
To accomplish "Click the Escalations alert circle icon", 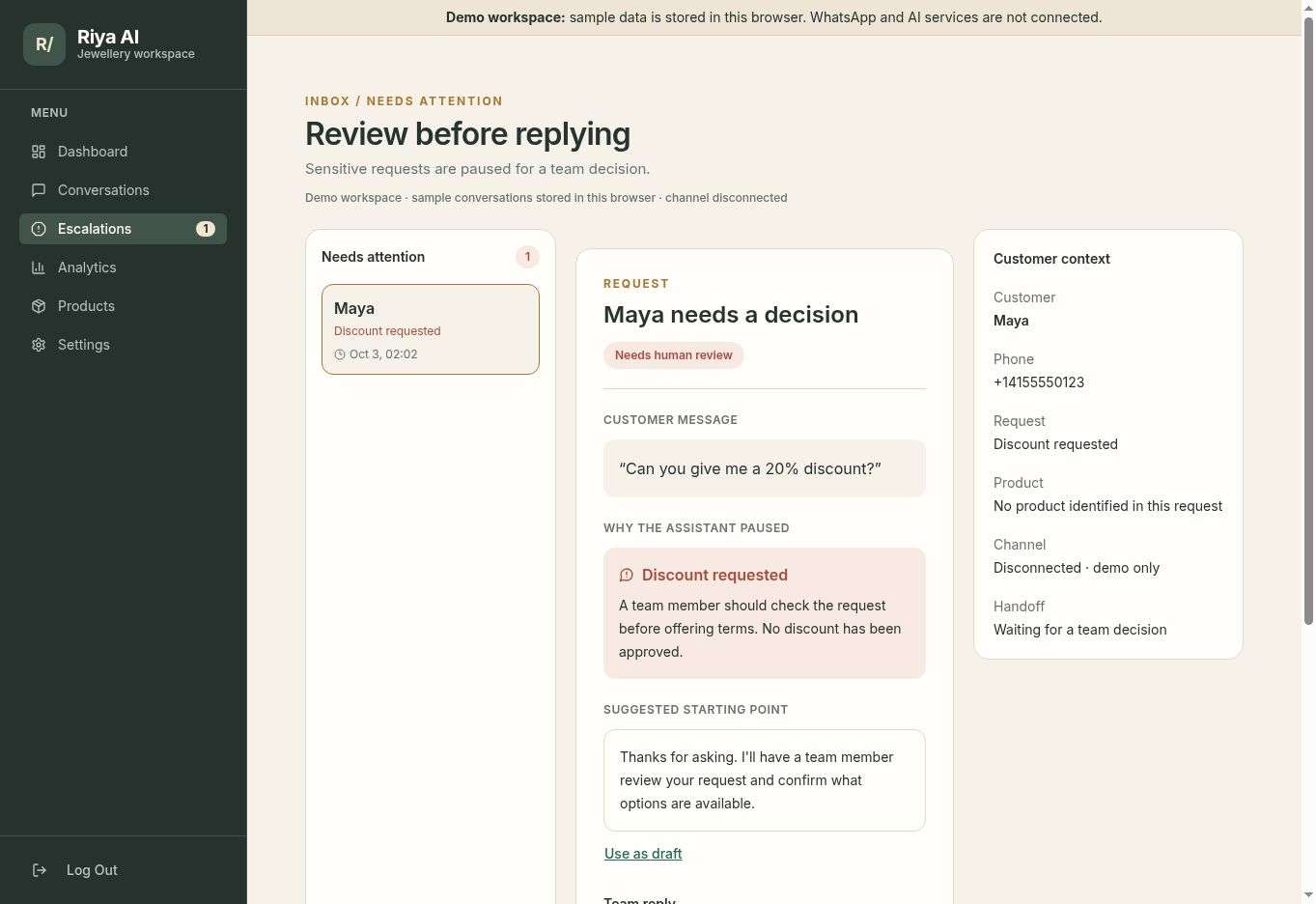I will point(39,229).
